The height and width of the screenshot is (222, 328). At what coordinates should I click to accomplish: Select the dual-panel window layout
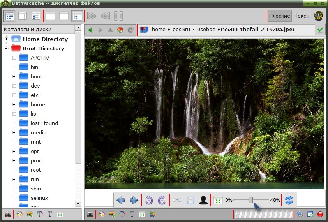64,16
